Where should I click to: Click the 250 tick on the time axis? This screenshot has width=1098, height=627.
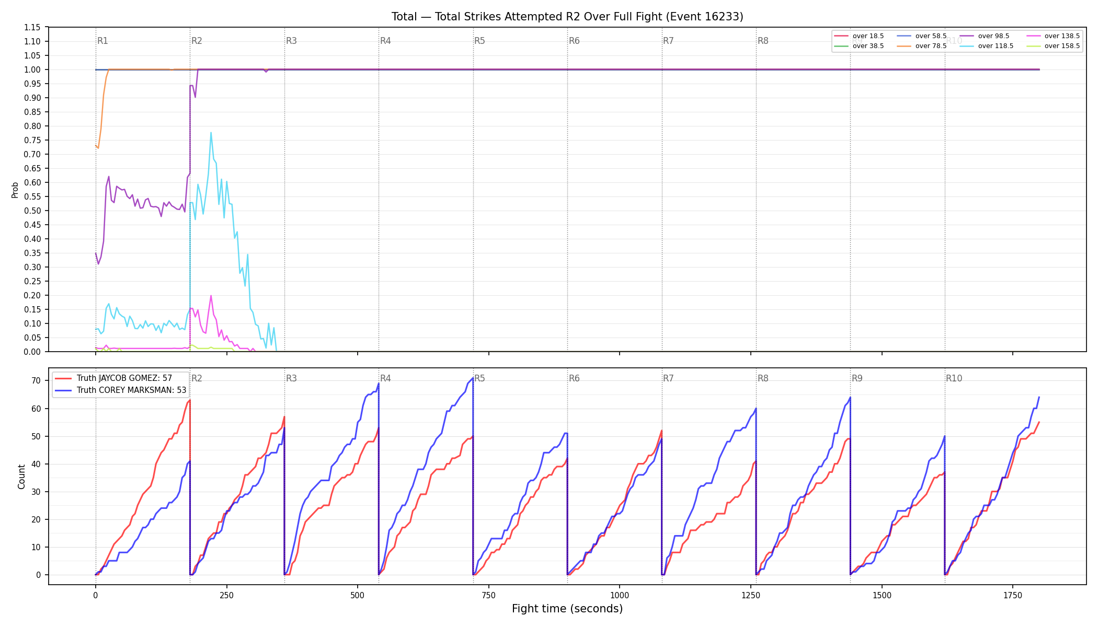click(226, 595)
